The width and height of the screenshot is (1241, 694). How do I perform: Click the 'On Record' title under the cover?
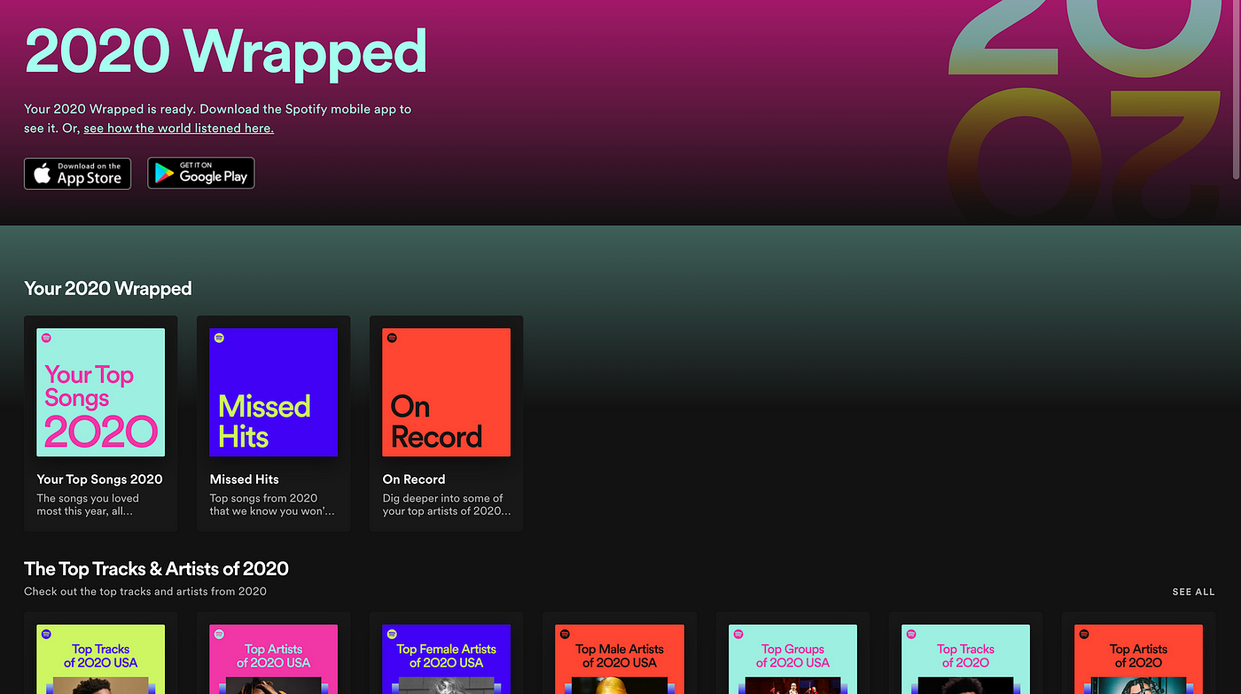(414, 480)
